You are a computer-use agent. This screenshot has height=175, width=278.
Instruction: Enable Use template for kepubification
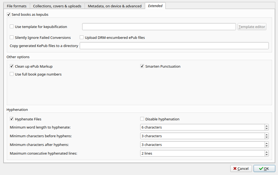[12, 27]
